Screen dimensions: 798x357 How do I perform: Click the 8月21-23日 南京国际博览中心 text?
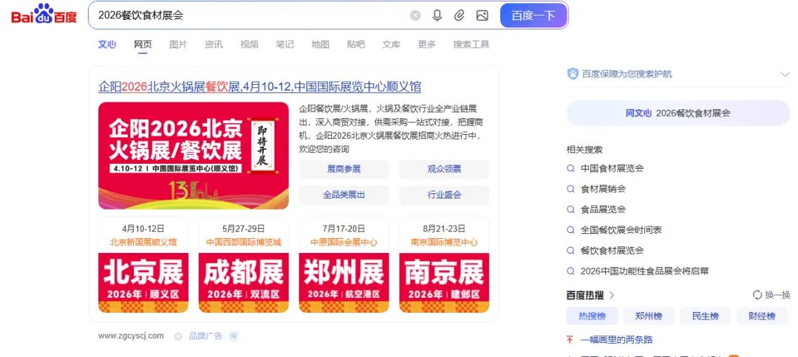444,235
